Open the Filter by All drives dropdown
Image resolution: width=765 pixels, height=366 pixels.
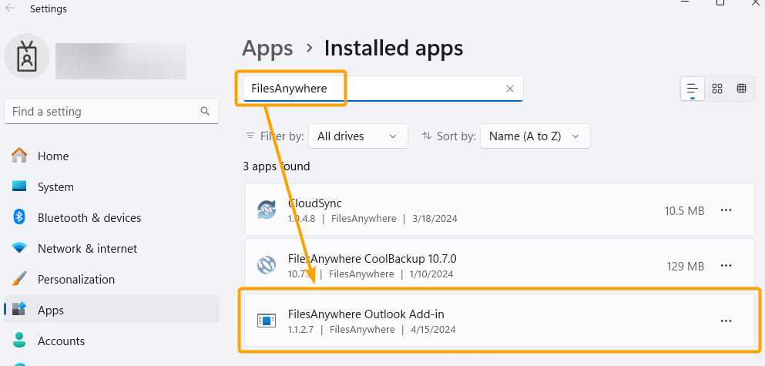click(358, 136)
